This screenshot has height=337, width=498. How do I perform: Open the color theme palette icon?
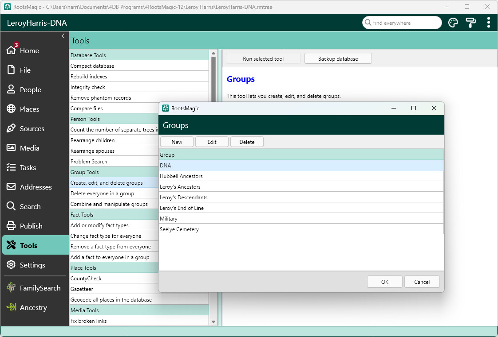click(453, 23)
